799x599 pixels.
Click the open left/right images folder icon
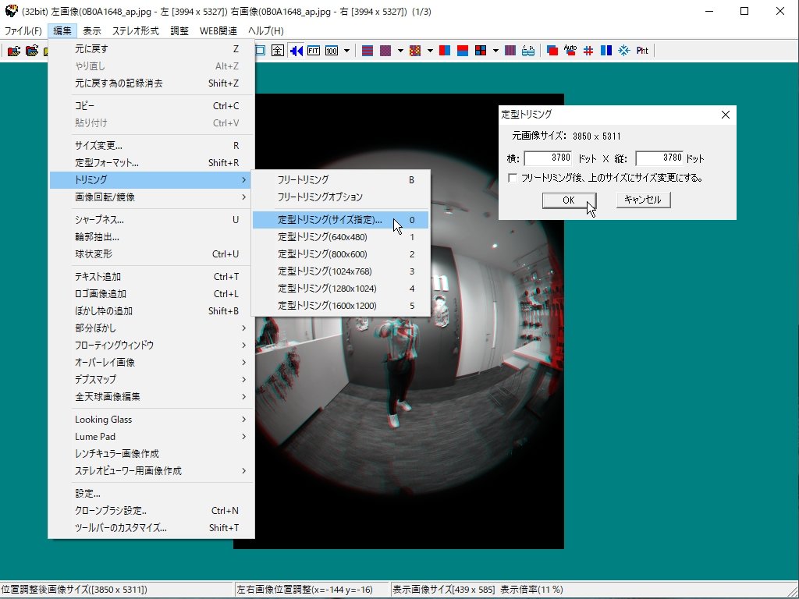tap(31, 51)
